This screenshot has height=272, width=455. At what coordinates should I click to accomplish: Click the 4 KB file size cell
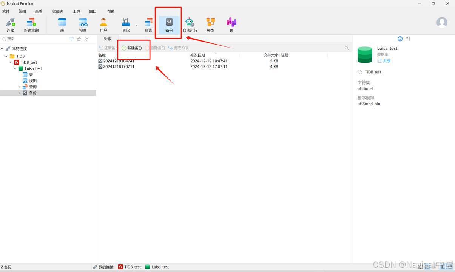coord(274,66)
